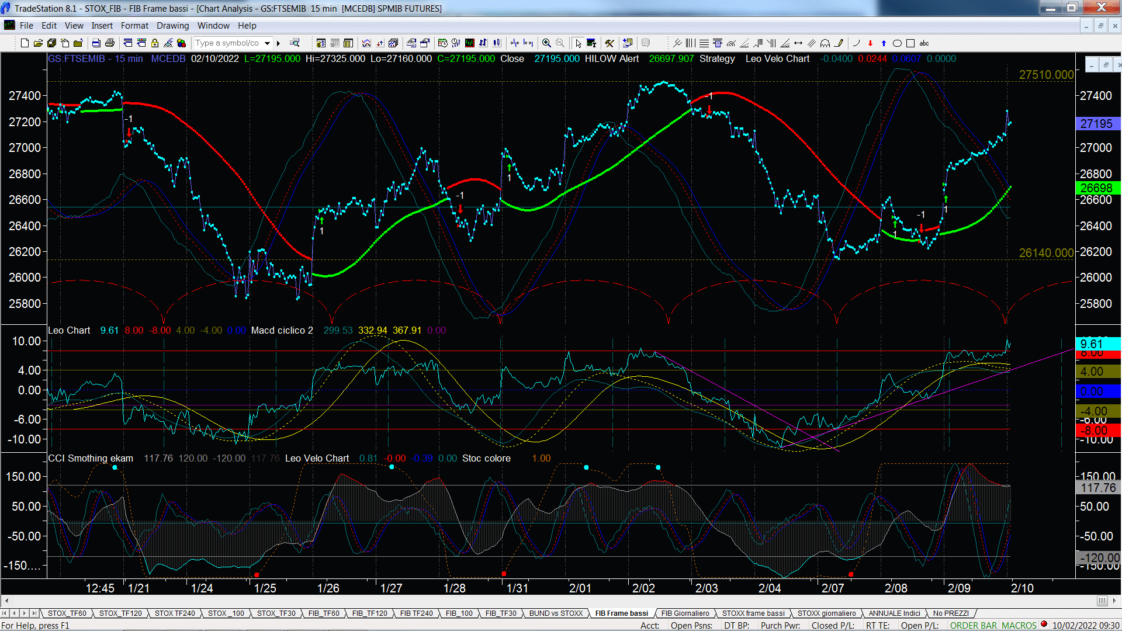Screen dimensions: 1122x631
Task: Click the zoom out magnifier icon
Action: click(x=560, y=43)
